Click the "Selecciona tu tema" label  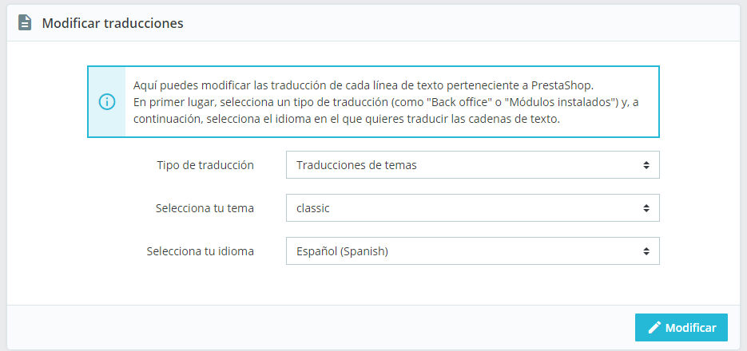[205, 208]
